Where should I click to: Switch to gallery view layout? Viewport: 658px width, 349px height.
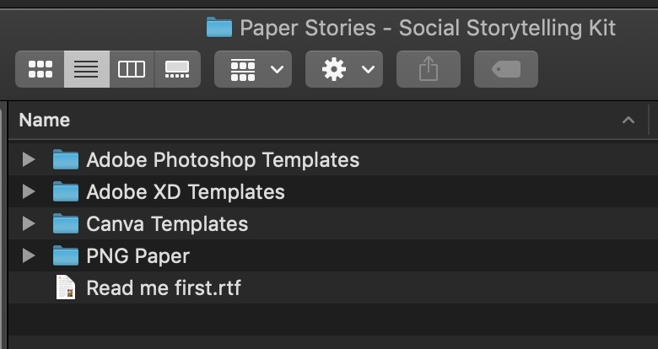pyautogui.click(x=177, y=69)
